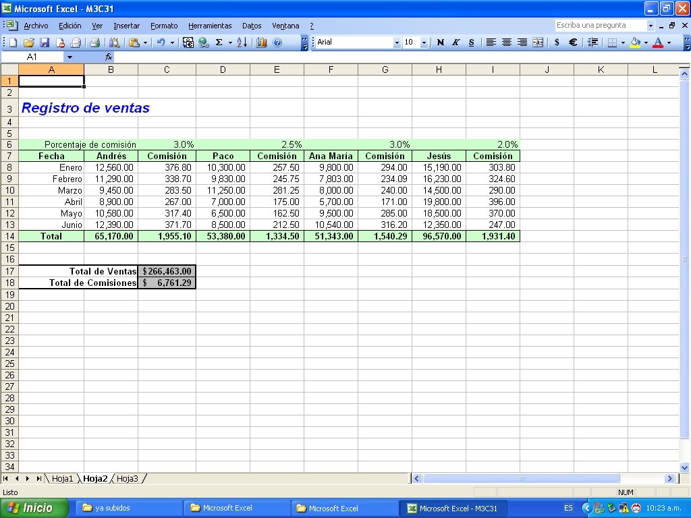The height and width of the screenshot is (518, 691).
Task: Click the Undo button
Action: pos(160,42)
